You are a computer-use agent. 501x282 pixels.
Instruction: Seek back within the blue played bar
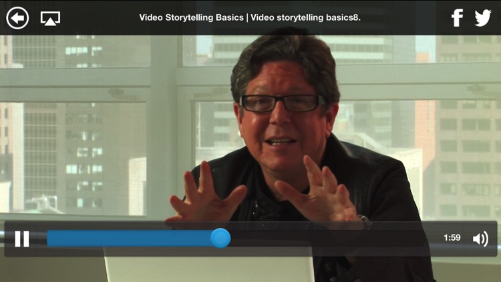pos(128,238)
